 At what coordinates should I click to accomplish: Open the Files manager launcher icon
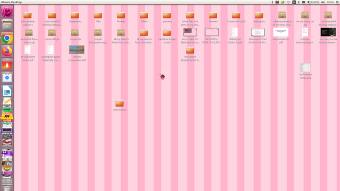click(x=7, y=25)
